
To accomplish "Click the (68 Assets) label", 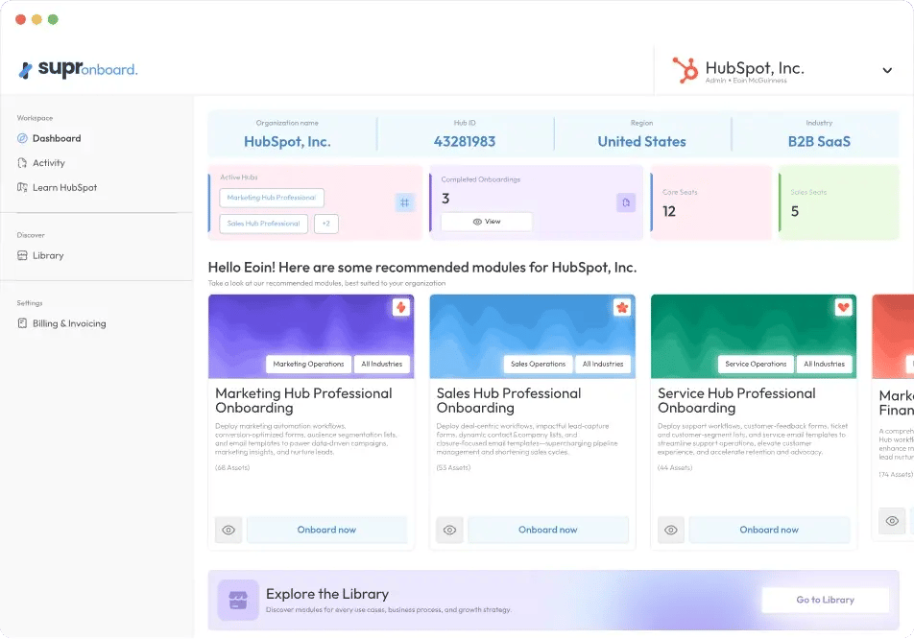I will 232,468.
